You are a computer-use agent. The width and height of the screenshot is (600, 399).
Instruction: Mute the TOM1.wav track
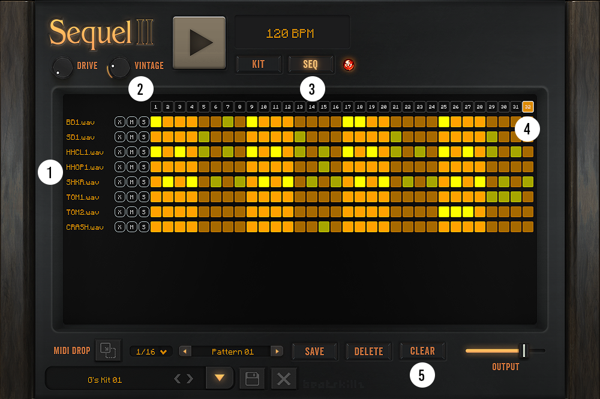(131, 197)
